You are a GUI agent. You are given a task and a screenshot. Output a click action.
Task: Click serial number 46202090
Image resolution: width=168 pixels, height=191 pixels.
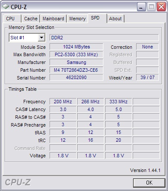click(76, 77)
